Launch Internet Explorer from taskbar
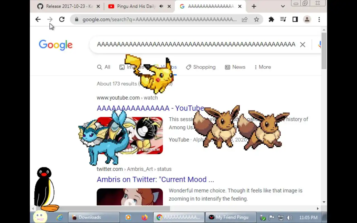Viewport: 357px width, 223px height. click(59, 217)
